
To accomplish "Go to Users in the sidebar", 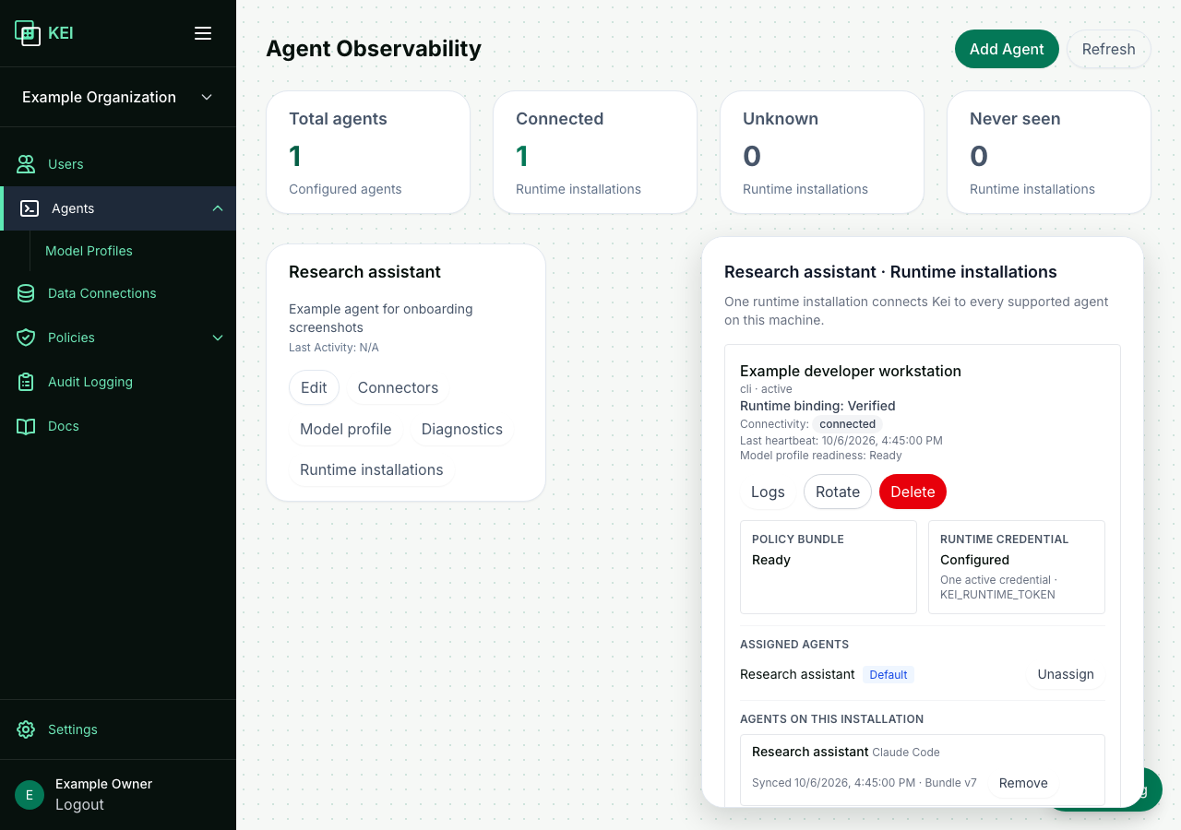I will point(66,164).
